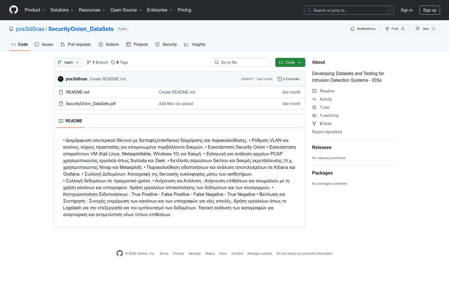Viewport: 449px width, 281px height.
Task: Open the footer Contact link
Action: tap(237, 253)
